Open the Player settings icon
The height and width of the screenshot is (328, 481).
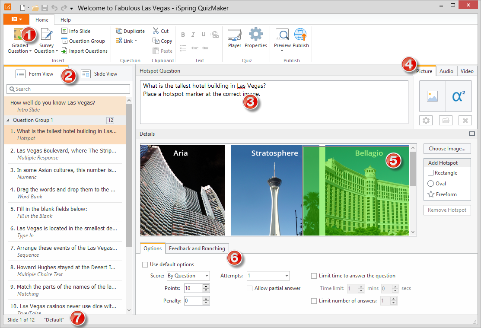coord(235,35)
